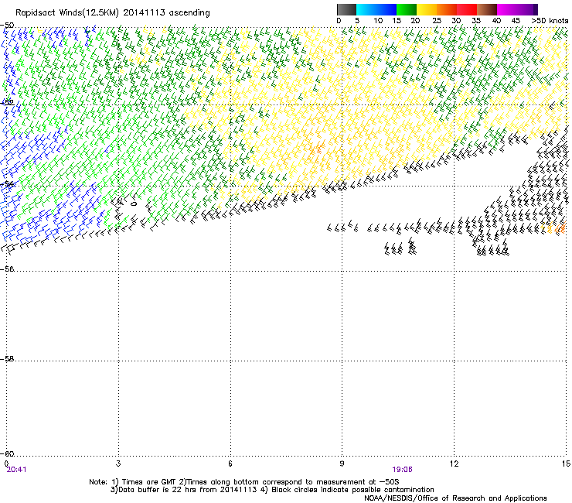Click the '-50' latitude axis label

tap(7, 26)
